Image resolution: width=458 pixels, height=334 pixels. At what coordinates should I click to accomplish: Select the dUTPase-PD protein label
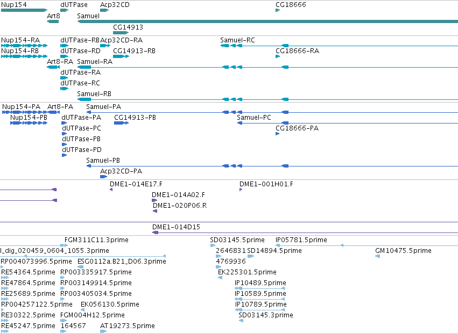[x=81, y=150]
